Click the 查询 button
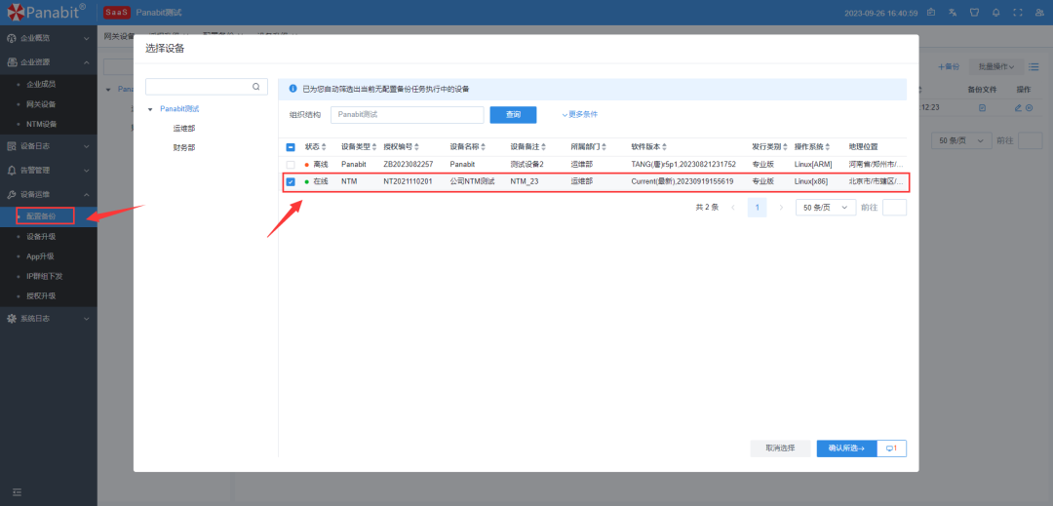This screenshot has width=1053, height=506. coord(513,115)
